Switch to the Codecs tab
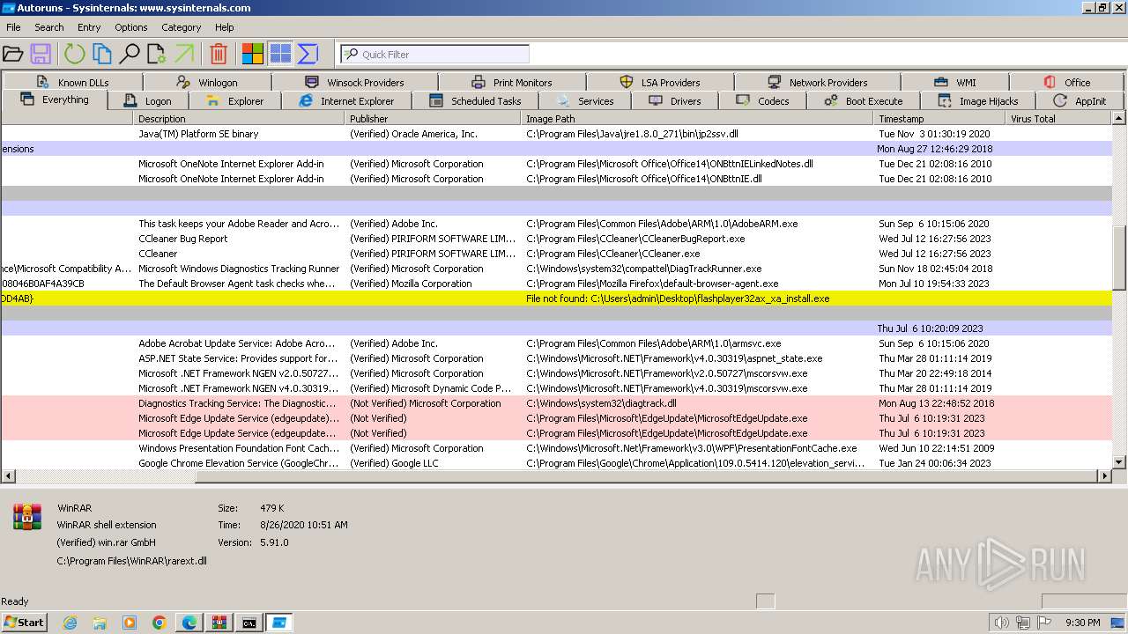Screen dimensions: 1128x634 pyautogui.click(x=762, y=101)
